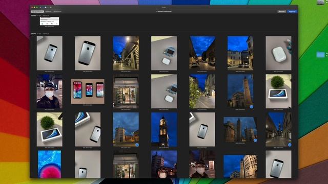Image resolution: width=328 pixels, height=184 pixels.
Task: Select the second-row masked selfie with cap in the street
Action: [x=50, y=91]
